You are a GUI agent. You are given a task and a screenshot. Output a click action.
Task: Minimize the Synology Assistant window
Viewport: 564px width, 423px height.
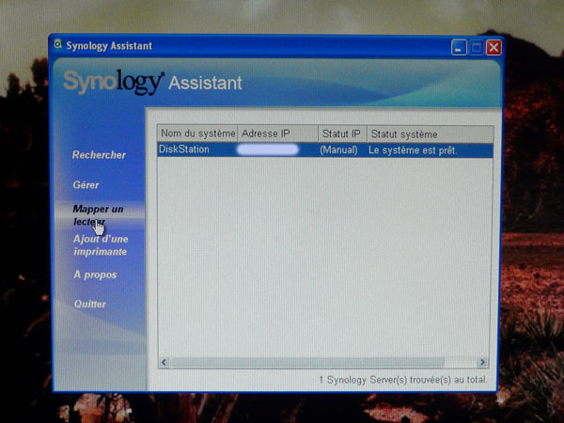(x=458, y=47)
